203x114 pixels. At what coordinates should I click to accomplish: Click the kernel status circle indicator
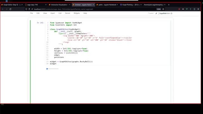pyautogui.click(x=171, y=13)
